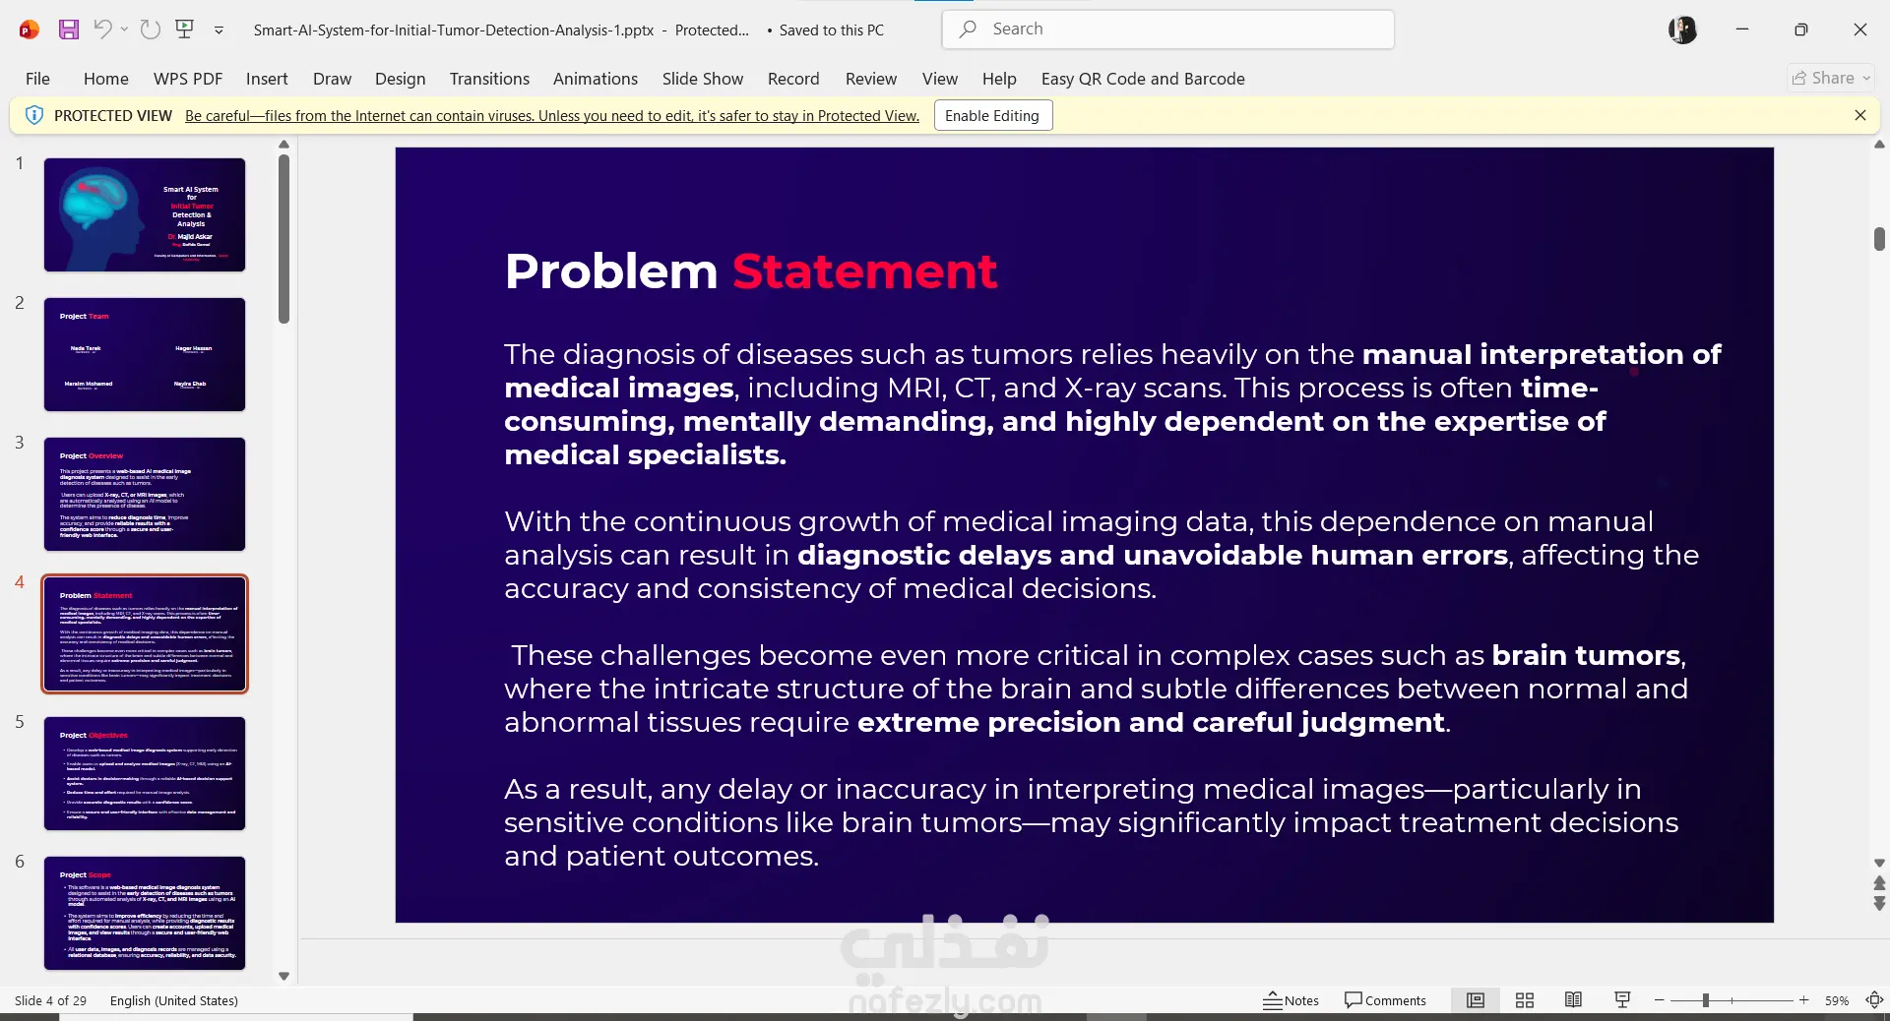1890x1021 pixels.
Task: Click the zoom in plus button
Action: click(x=1804, y=1000)
